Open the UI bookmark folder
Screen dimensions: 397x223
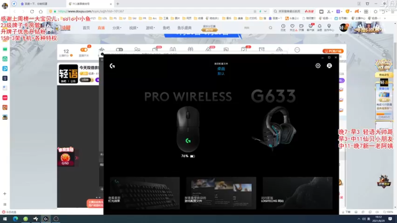click(x=123, y=18)
